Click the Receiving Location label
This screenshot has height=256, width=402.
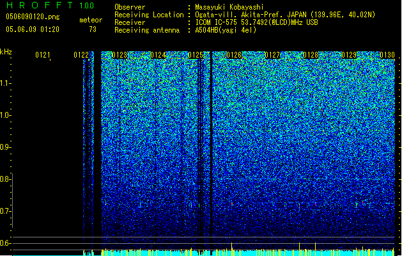click(149, 15)
